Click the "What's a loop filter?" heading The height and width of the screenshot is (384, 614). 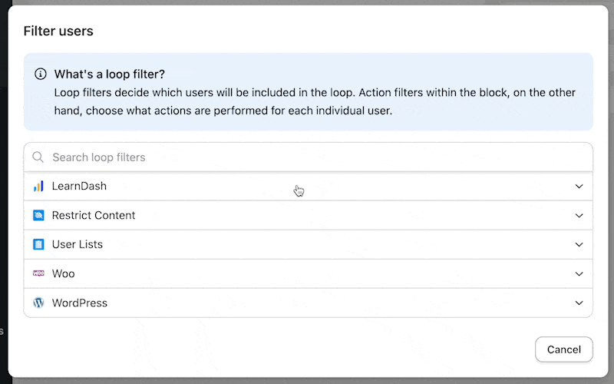(110, 74)
